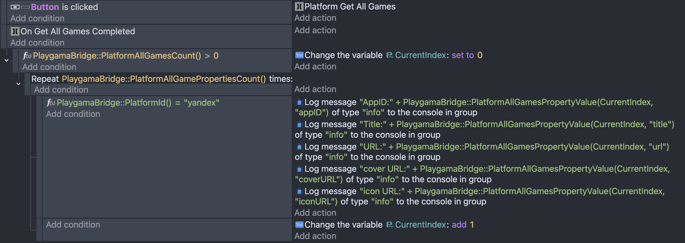Viewport: 685px width, 243px height.
Task: Click the icon next to On Get All Games Completed
Action: tap(15, 31)
